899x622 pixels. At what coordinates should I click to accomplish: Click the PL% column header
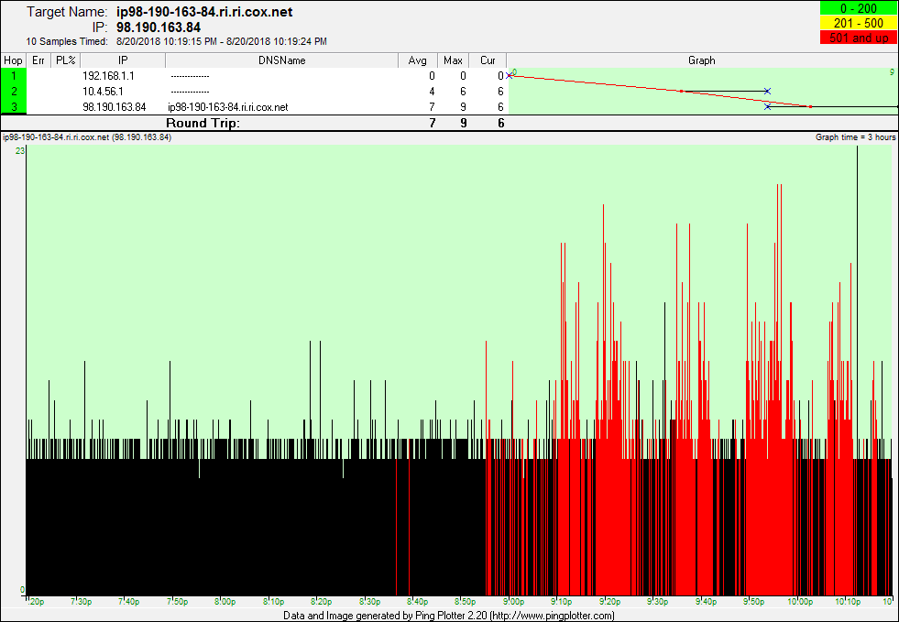point(65,60)
